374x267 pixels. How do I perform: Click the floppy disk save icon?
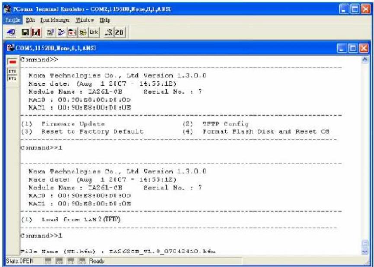(25, 32)
